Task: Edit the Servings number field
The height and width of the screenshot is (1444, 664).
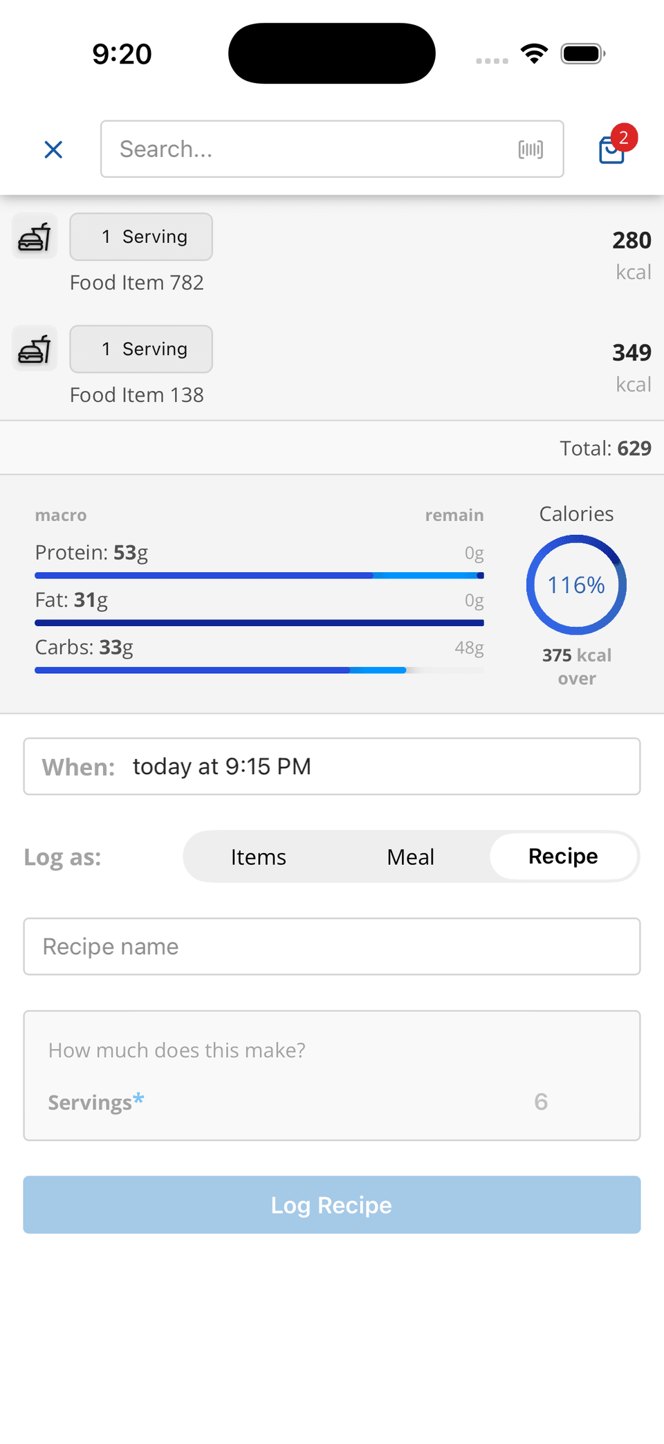Action: coord(540,1102)
